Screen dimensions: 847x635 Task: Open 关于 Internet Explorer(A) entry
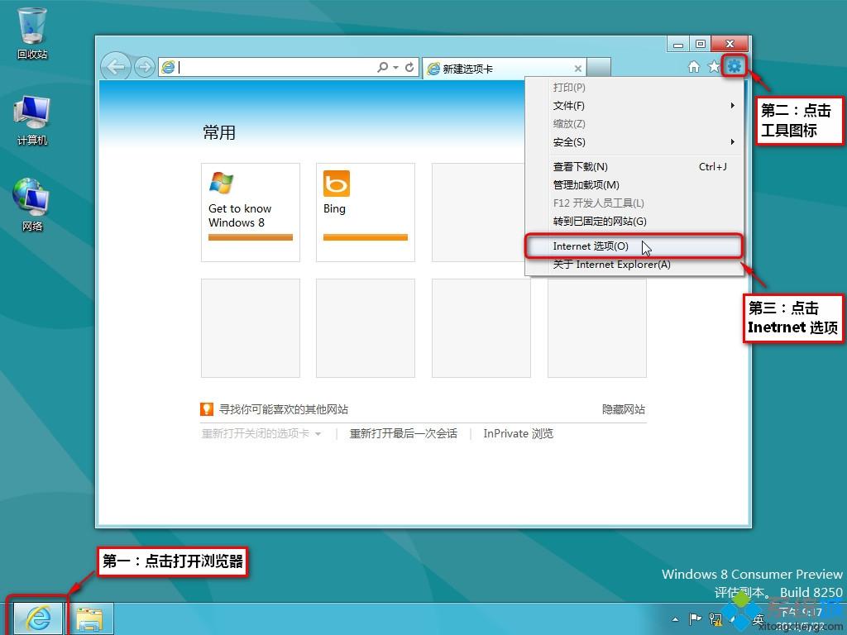click(x=634, y=265)
